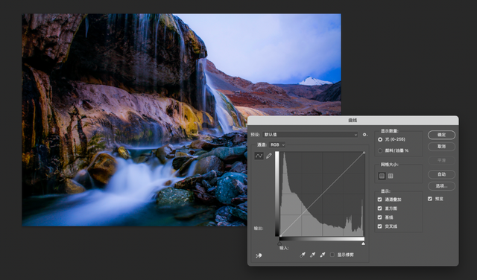Viewport: 477px width, 280px height.
Task: Click the 自动 auto button
Action: click(441, 174)
